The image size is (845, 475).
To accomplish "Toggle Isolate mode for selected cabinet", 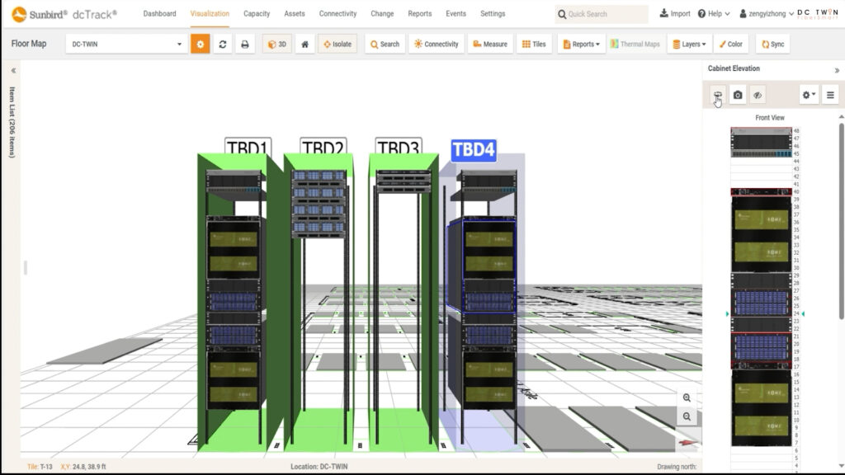I will 337,45.
